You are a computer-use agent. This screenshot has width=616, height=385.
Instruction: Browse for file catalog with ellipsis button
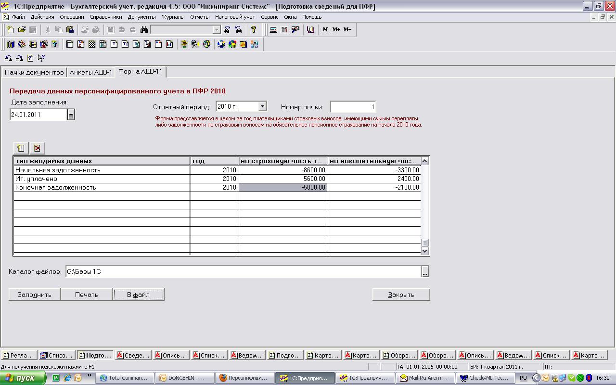point(425,272)
